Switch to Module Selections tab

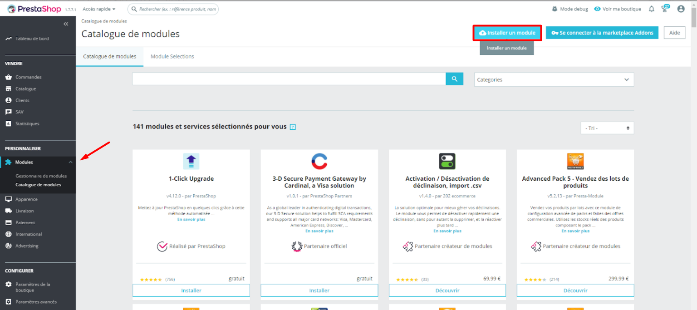pos(172,57)
